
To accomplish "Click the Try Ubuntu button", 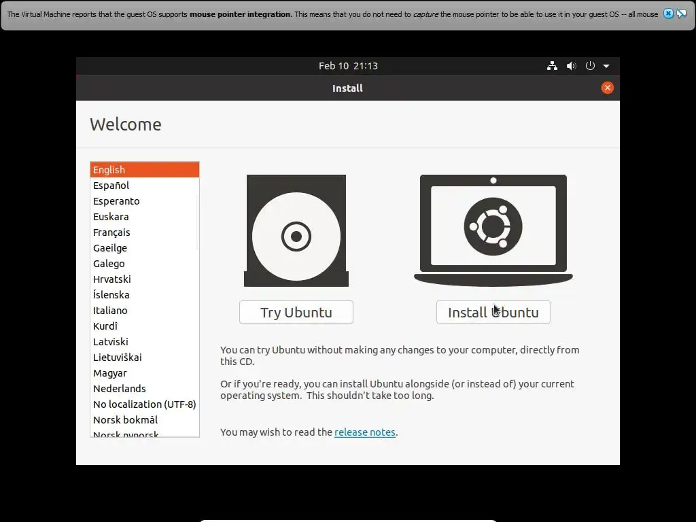I will click(296, 312).
